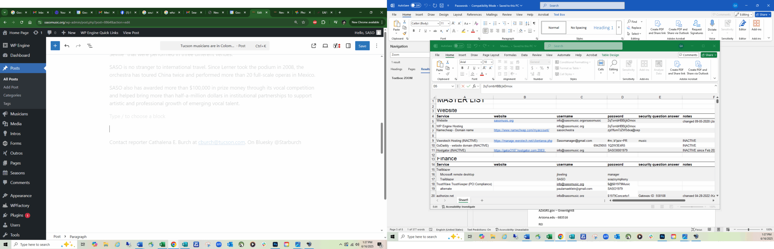Toggle Bold in the Excel ribbon
This screenshot has height=249, width=774.
point(462,68)
